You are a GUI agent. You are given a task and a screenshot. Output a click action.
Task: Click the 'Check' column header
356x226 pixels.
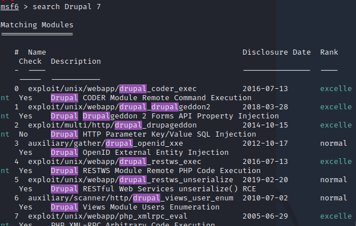30,61
